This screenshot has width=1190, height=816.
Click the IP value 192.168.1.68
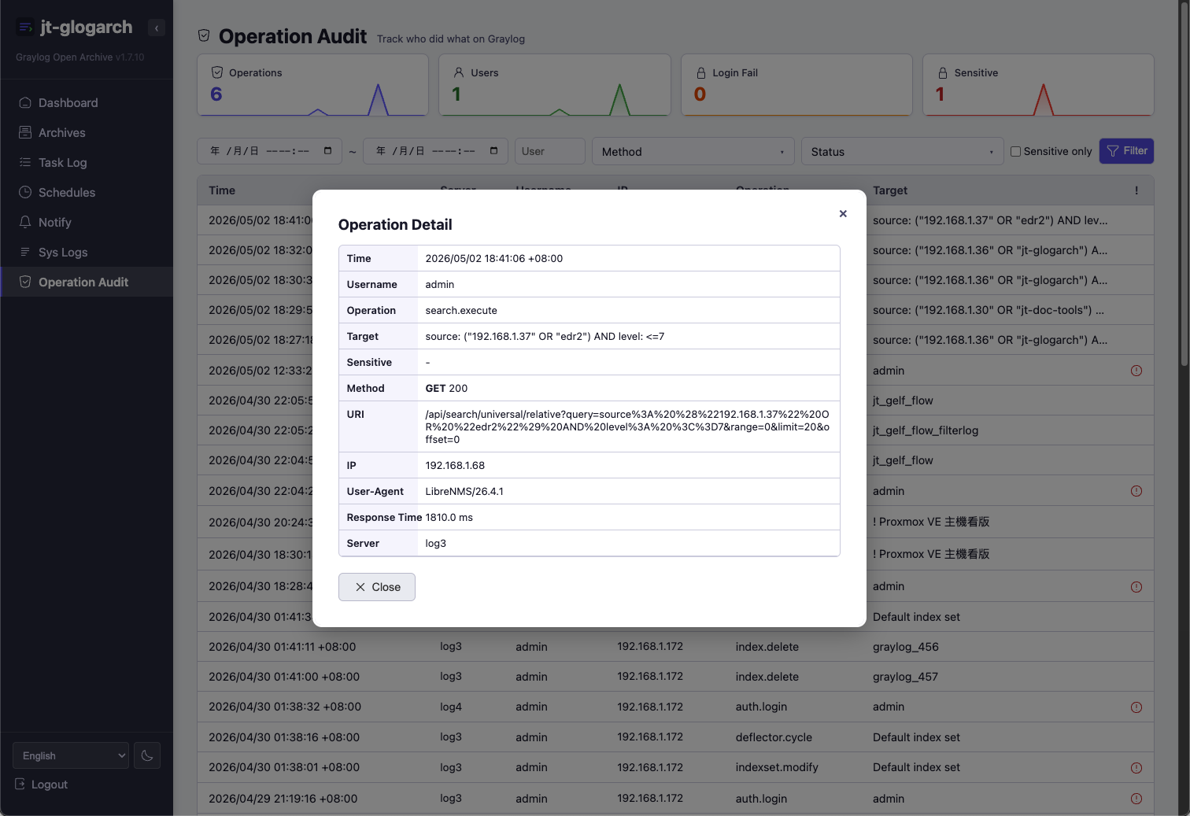click(x=455, y=466)
